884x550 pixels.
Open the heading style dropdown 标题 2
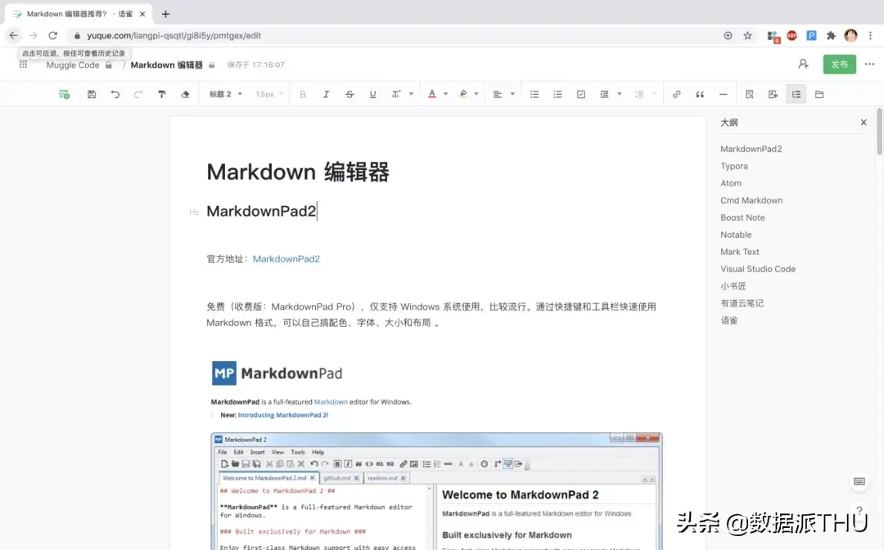tap(226, 94)
